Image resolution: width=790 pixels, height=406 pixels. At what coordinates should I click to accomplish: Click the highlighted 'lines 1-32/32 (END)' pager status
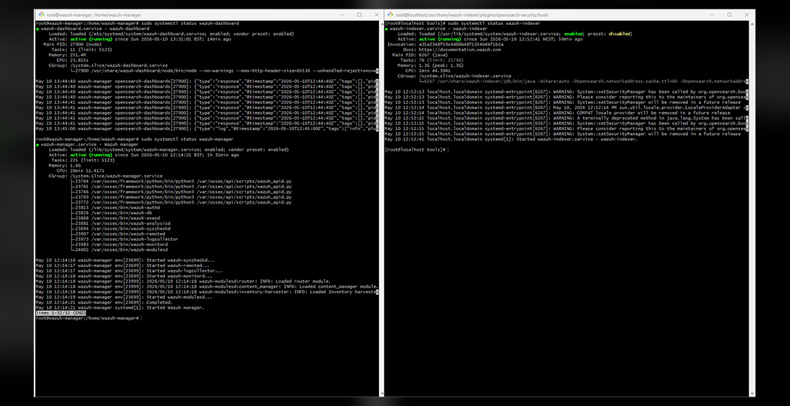coord(61,313)
